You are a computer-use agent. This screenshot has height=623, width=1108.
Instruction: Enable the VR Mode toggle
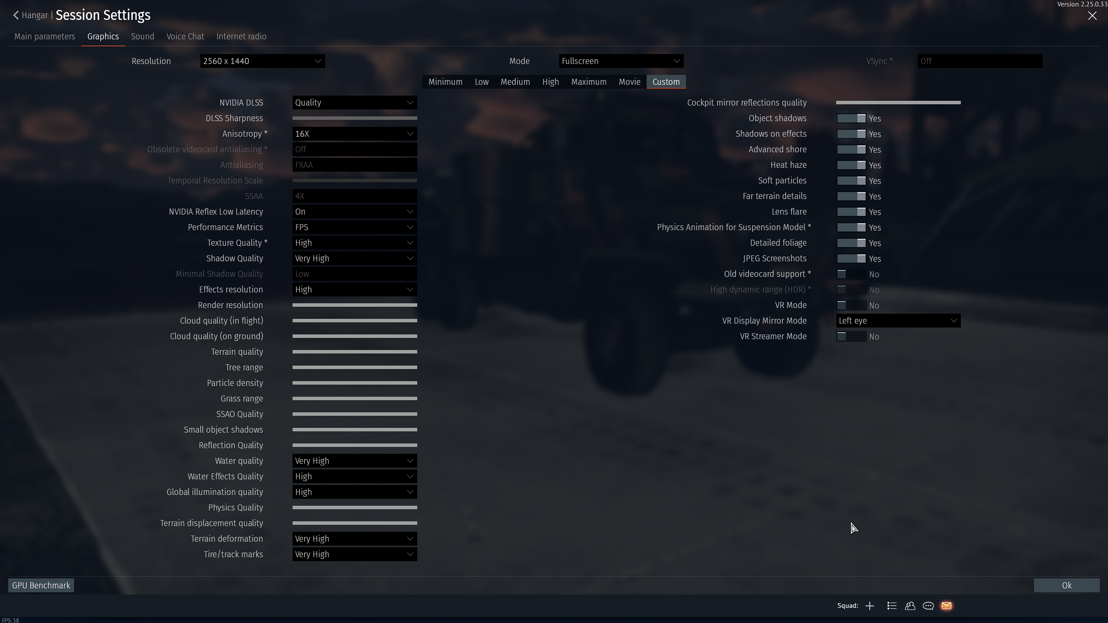tap(851, 305)
